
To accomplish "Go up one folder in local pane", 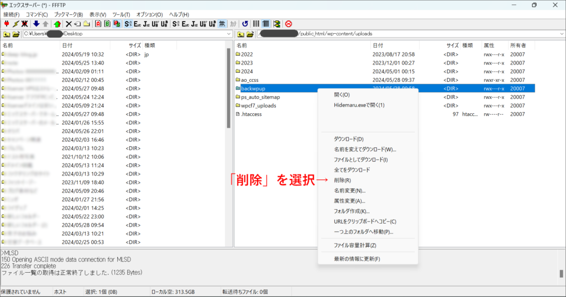I will point(7,34).
